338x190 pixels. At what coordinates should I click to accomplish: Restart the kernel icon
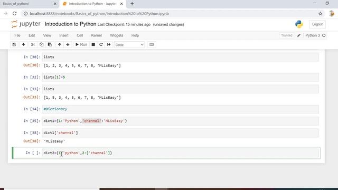[x=101, y=44]
